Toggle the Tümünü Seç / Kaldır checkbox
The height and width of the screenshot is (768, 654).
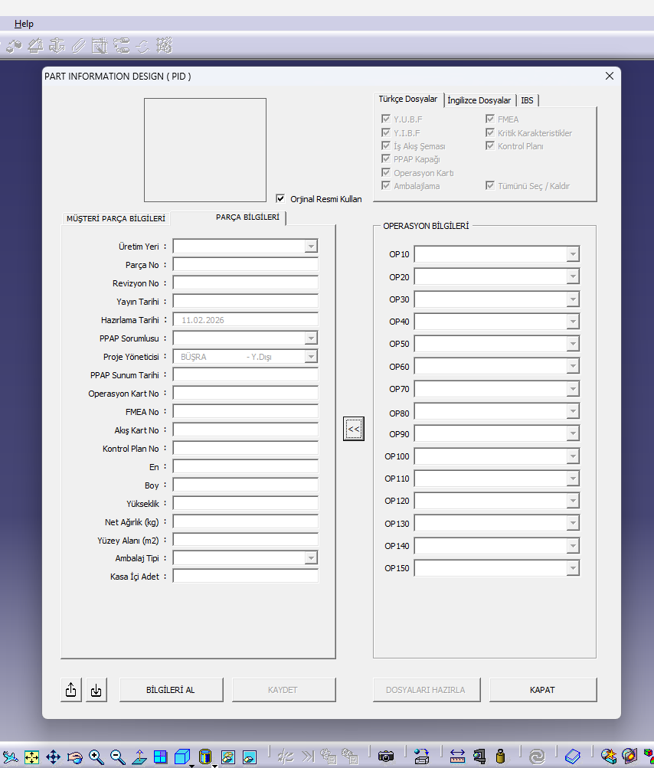490,186
